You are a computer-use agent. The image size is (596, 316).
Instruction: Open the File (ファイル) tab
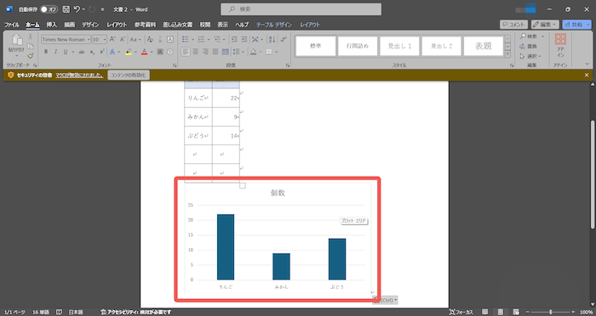12,25
